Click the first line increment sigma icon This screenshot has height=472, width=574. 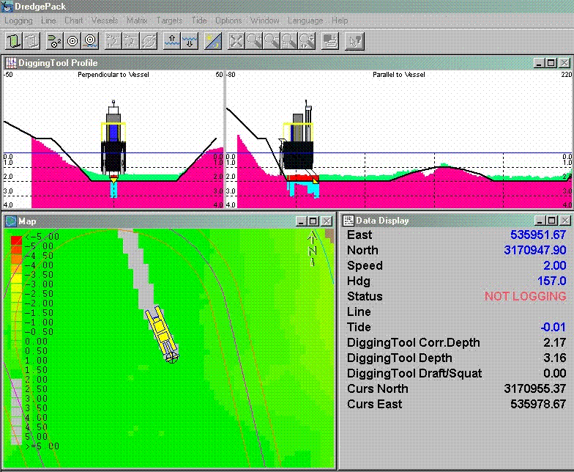113,41
